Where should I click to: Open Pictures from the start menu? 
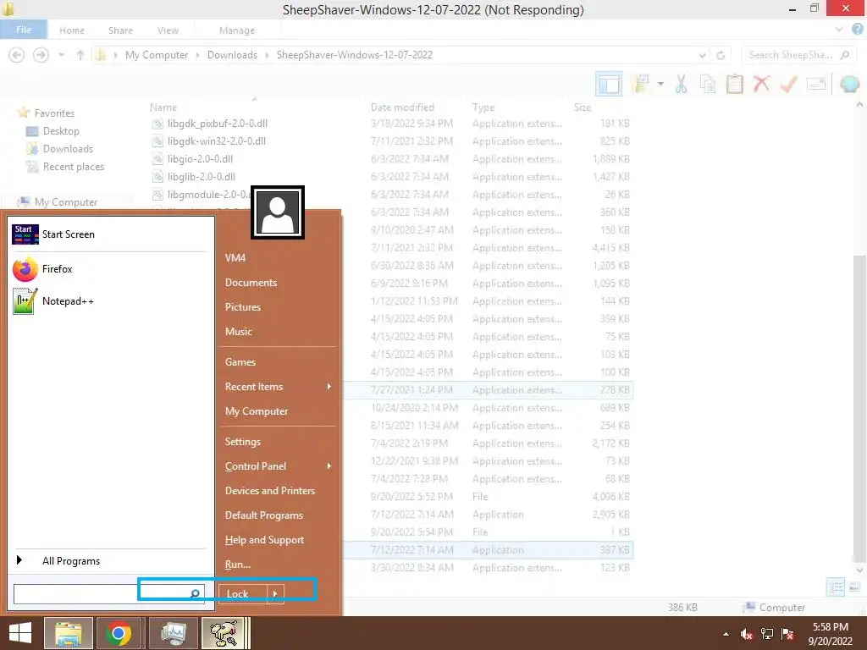coord(243,306)
